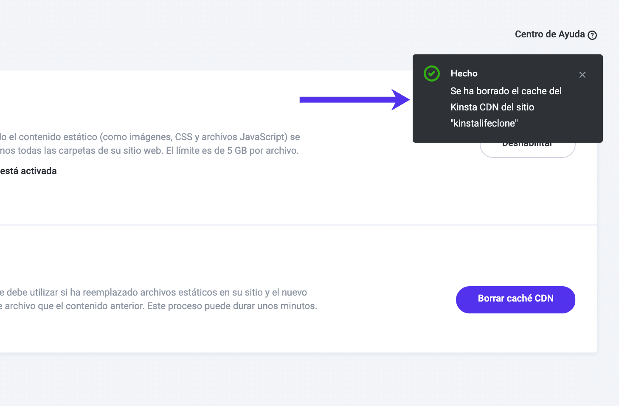Click the "kinstalifeclone" site name in toast
This screenshot has width=619, height=406.
(x=484, y=123)
